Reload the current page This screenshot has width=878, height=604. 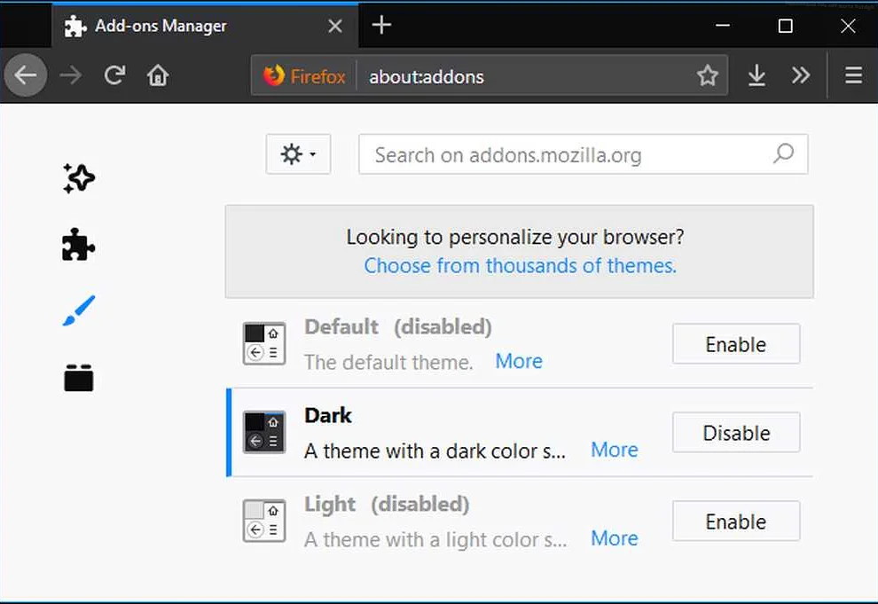[x=114, y=76]
